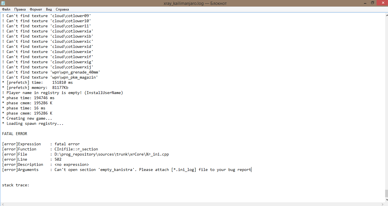This screenshot has height=206, width=388.
Task: Click '<no expression>' description text
Action: click(x=72, y=164)
